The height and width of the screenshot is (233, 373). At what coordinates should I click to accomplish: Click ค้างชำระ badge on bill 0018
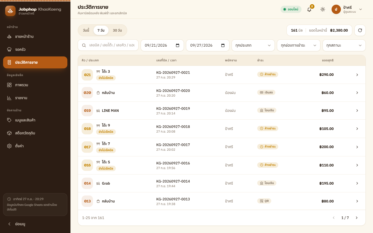pos(268,128)
